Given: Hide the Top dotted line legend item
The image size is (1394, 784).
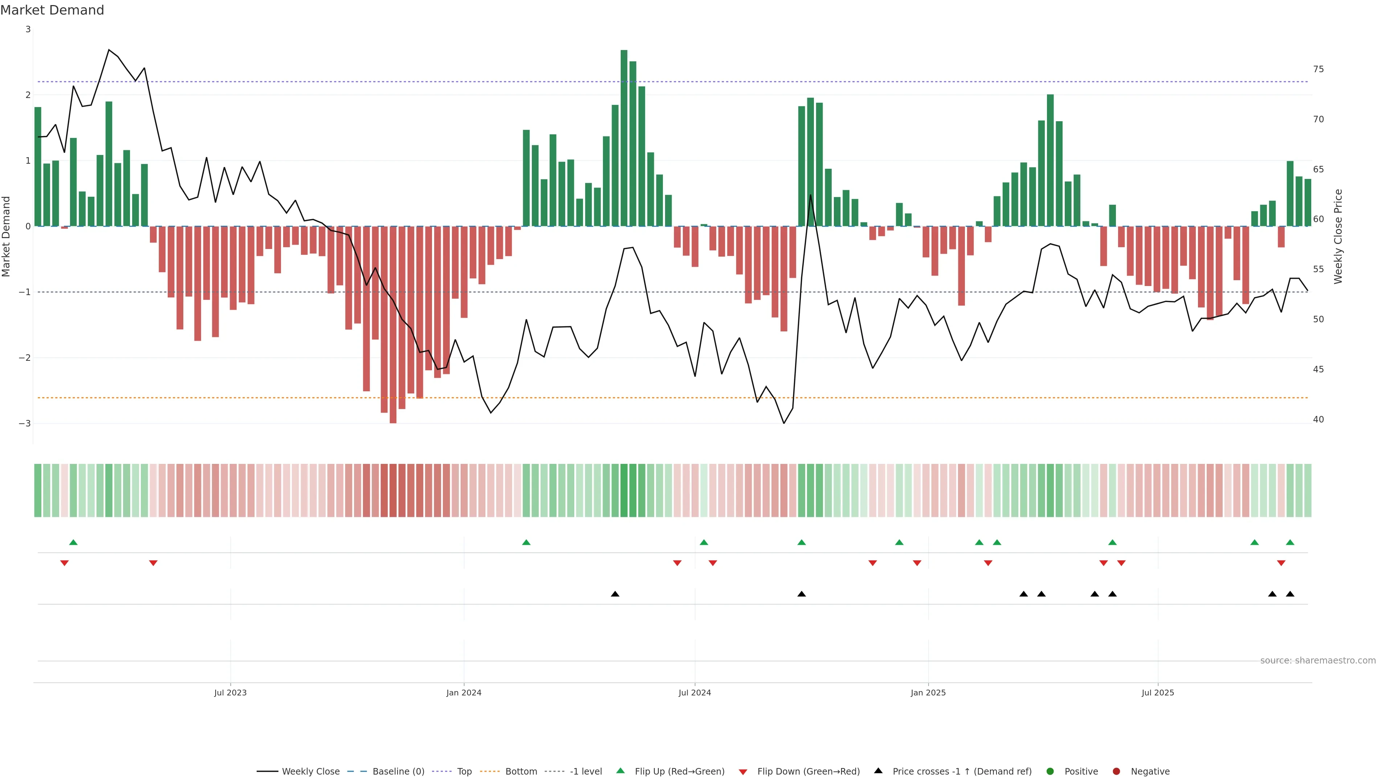Looking at the screenshot, I should [x=464, y=772].
